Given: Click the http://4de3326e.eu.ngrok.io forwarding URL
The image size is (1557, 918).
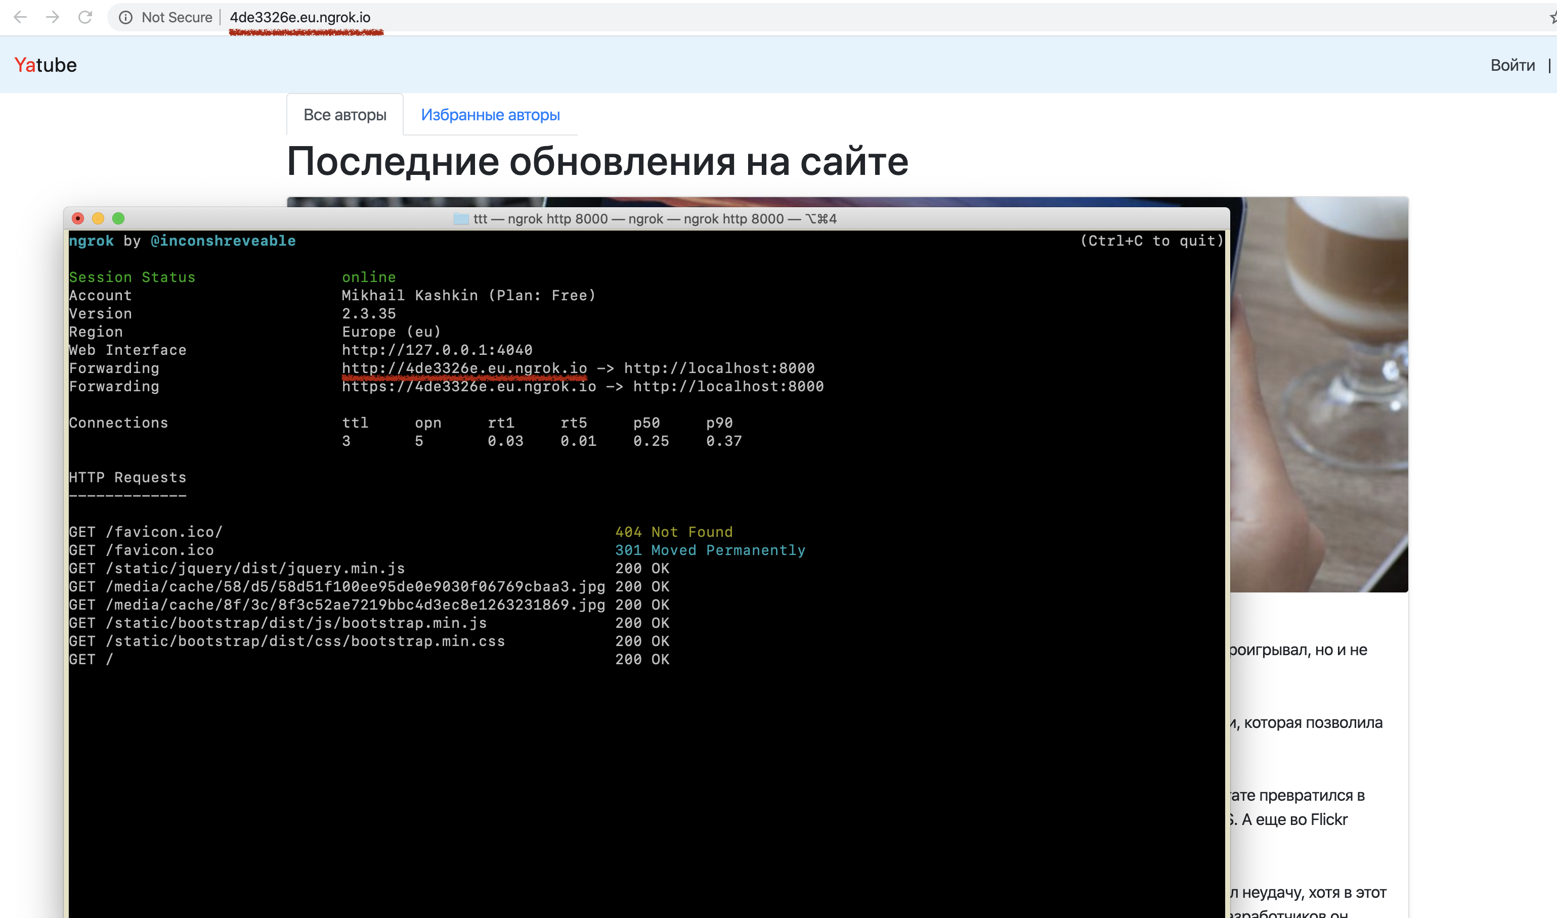Looking at the screenshot, I should pos(464,368).
